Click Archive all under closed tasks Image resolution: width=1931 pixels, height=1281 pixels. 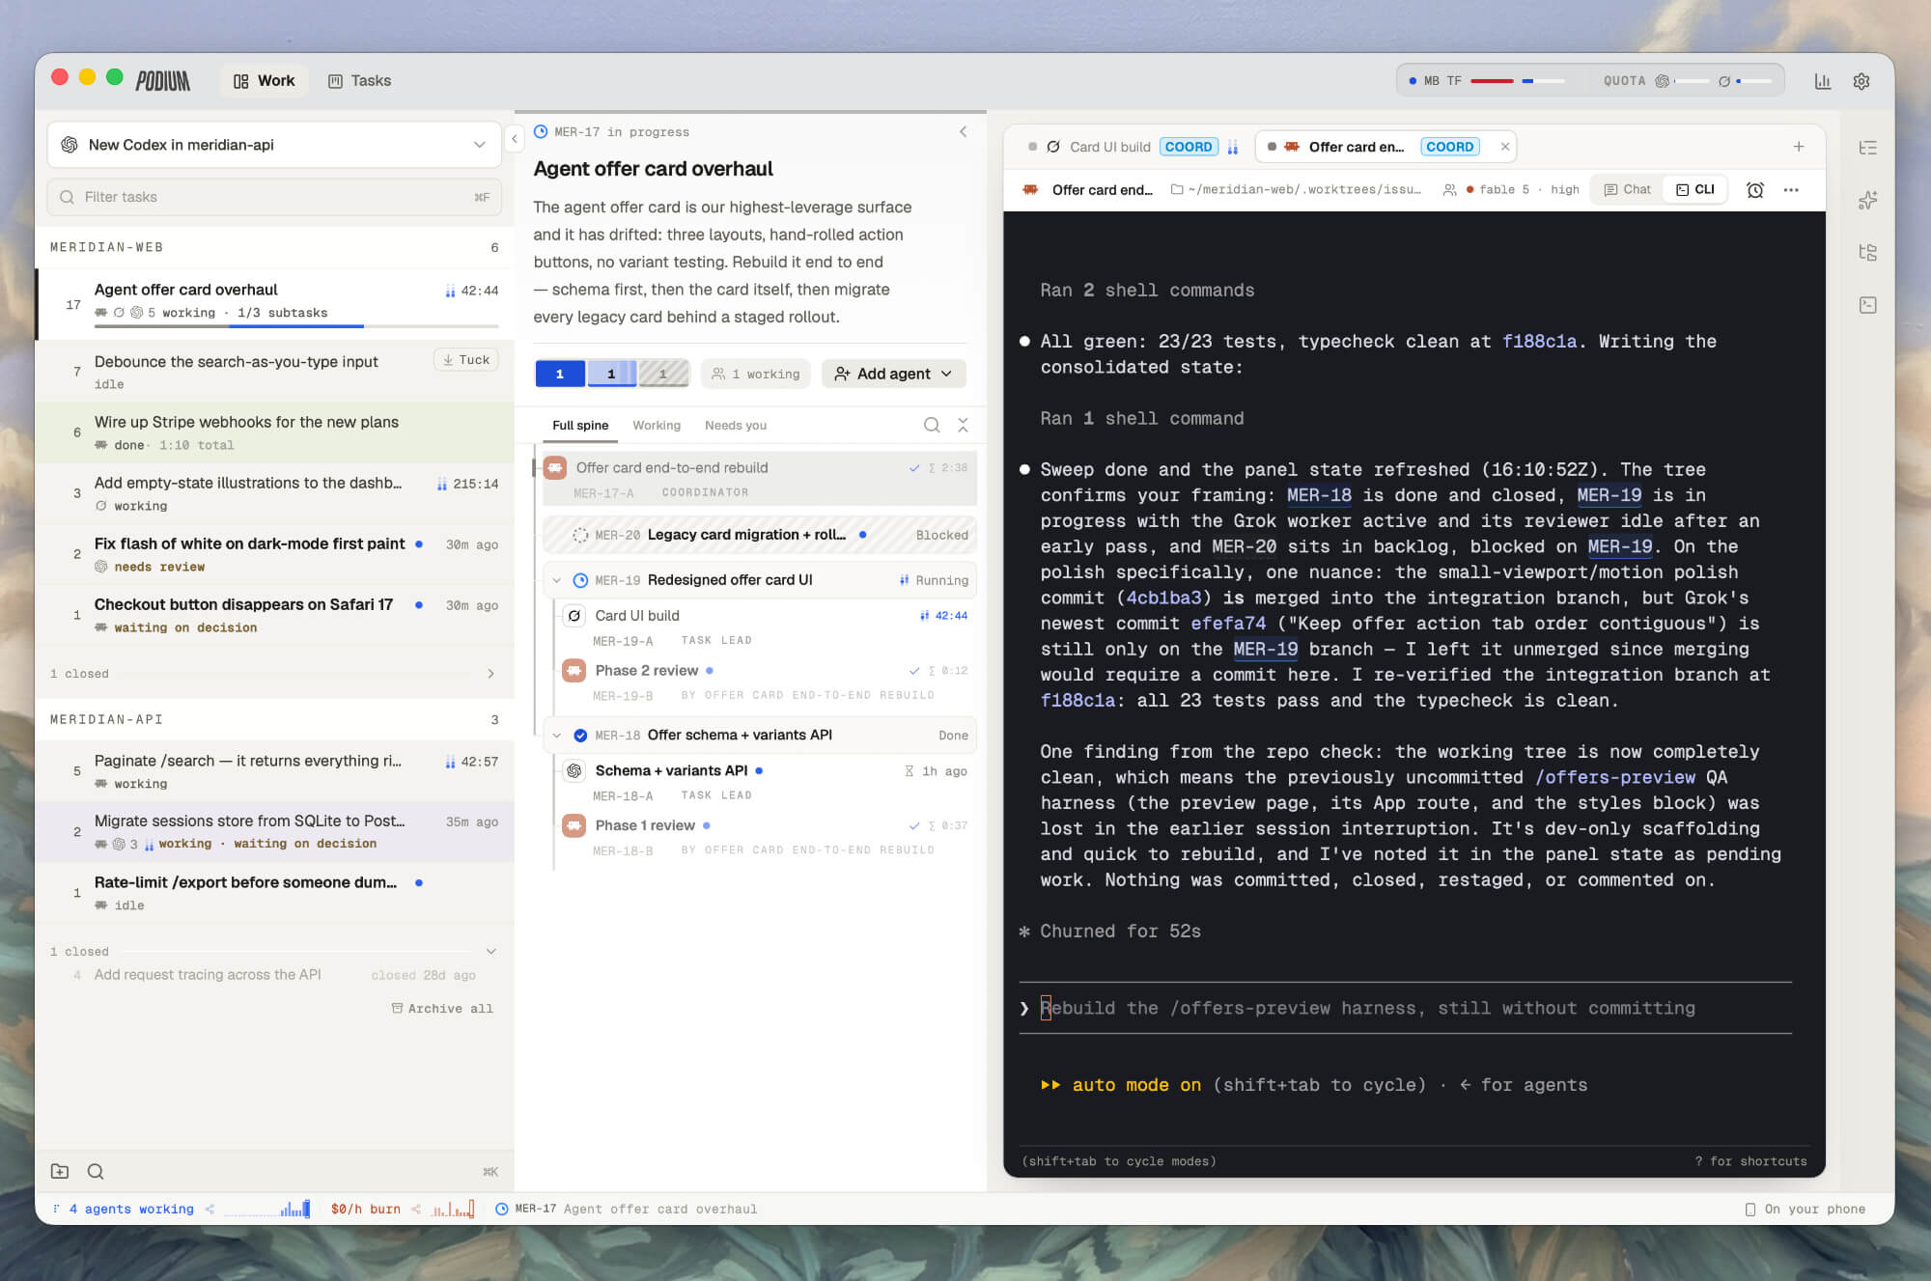442,1009
